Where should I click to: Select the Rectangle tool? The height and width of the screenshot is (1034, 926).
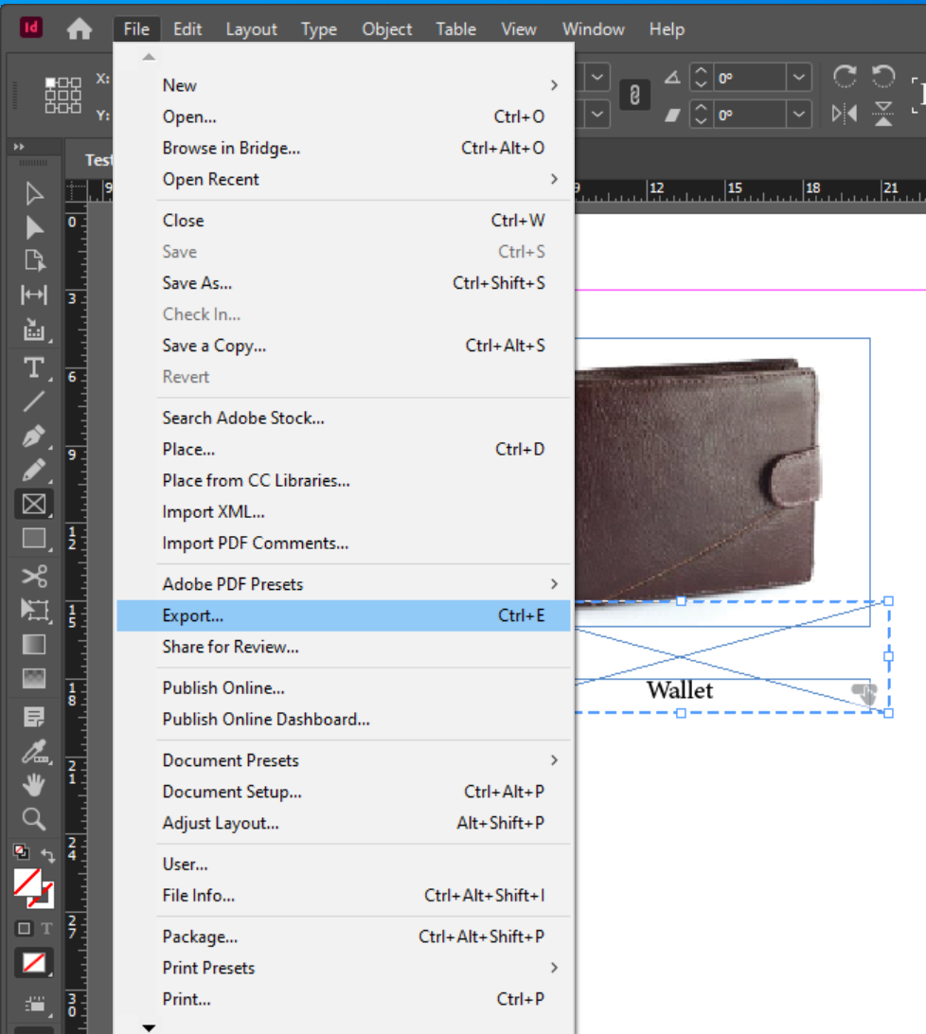[34, 539]
